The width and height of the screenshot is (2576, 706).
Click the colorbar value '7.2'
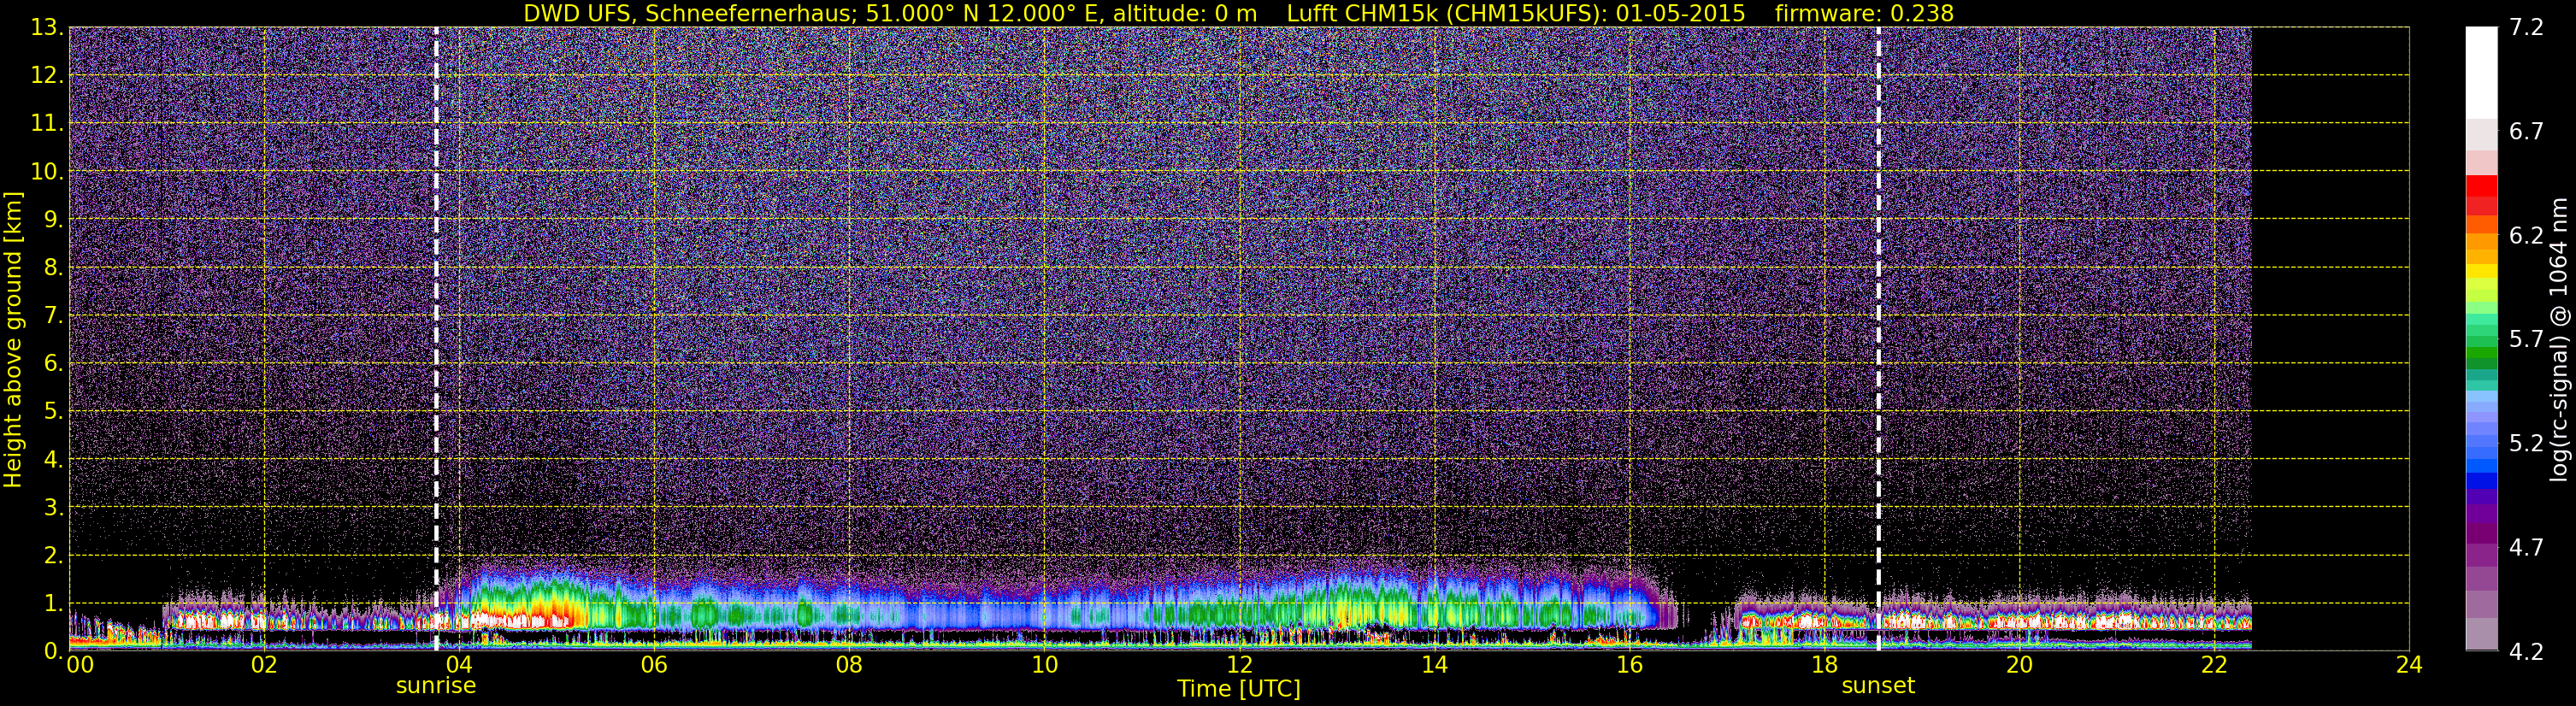click(x=2526, y=28)
